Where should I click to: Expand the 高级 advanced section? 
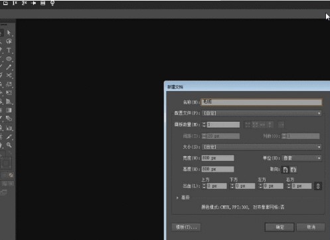(x=177, y=197)
